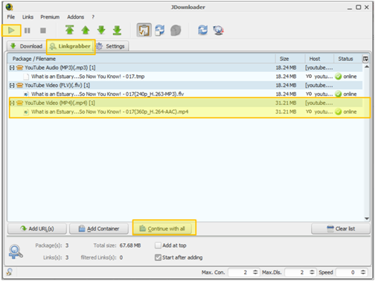Sort by Size column header
375x281 pixels.
click(290, 59)
